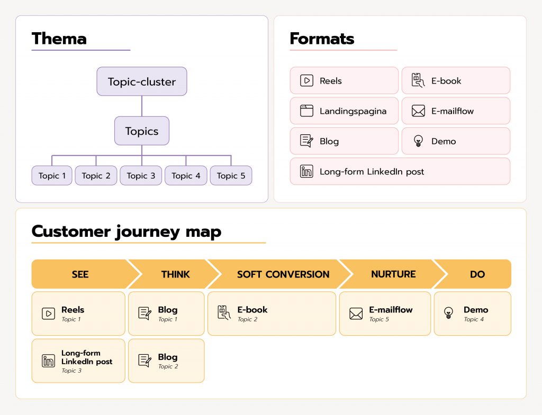Image resolution: width=542 pixels, height=415 pixels.
Task: Click the Topic-cluster node
Action: coord(142,81)
